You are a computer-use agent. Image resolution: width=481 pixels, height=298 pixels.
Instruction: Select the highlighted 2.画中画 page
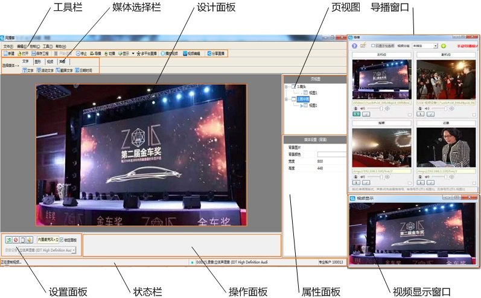pyautogui.click(x=303, y=99)
